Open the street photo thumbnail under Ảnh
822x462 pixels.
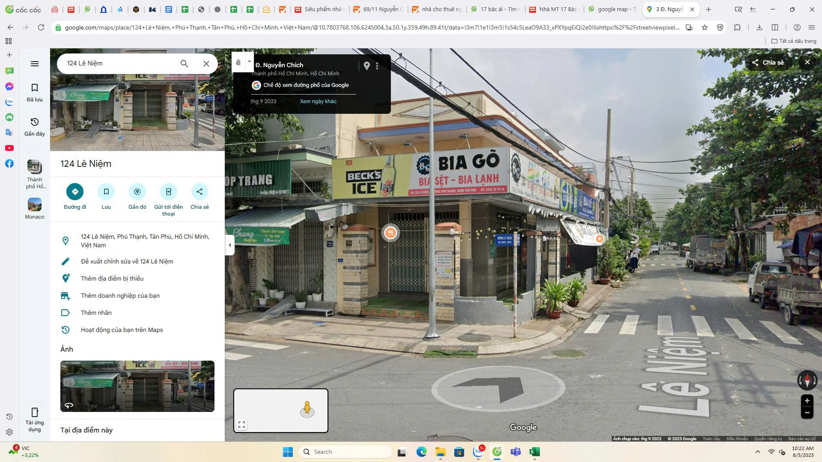tap(137, 386)
